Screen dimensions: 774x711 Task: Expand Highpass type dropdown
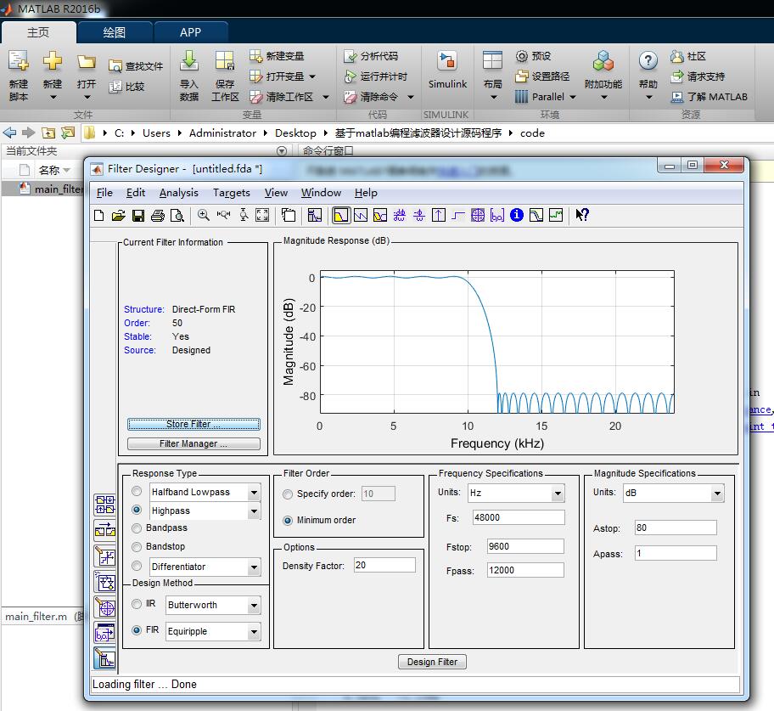[x=254, y=511]
